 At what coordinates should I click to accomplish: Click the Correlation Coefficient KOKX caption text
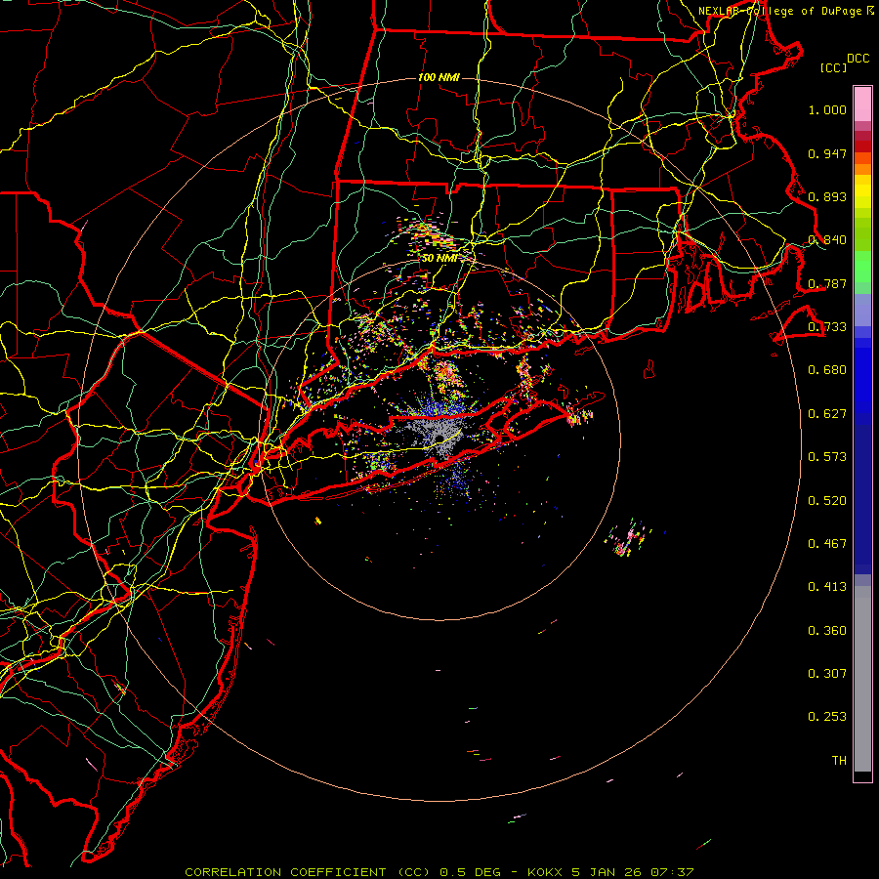point(439,872)
